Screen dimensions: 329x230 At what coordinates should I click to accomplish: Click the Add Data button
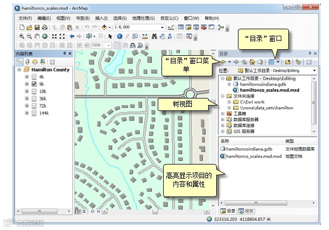104,27
